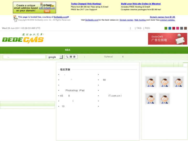The width and height of the screenshot is (188, 141).
Task: Click the search keyword input field
Action: (24, 57)
